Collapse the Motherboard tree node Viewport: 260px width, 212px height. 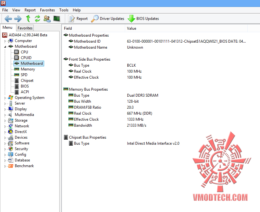5,47
